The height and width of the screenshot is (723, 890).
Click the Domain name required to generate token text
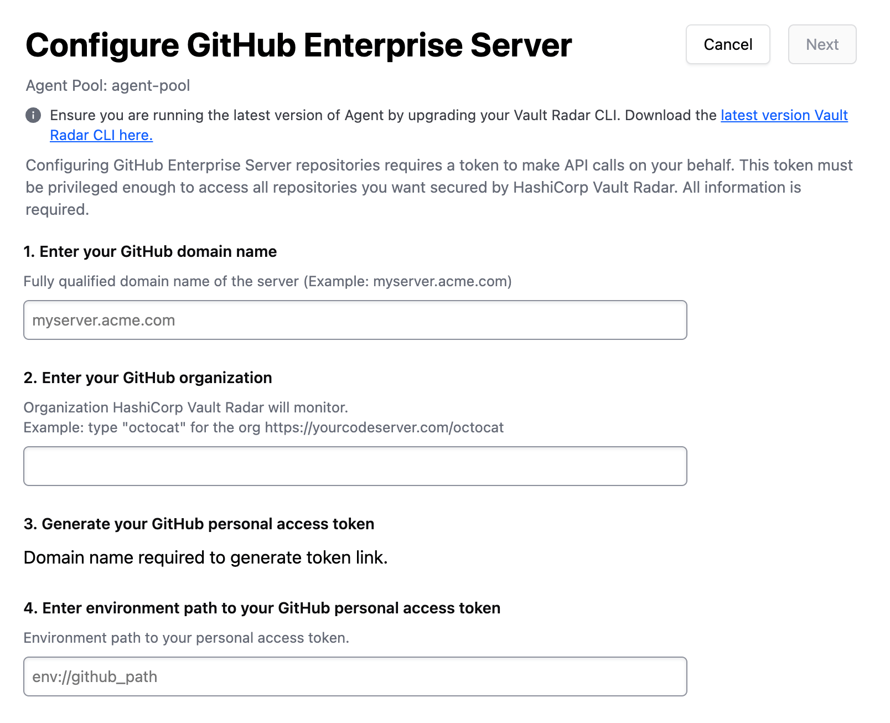tap(205, 557)
